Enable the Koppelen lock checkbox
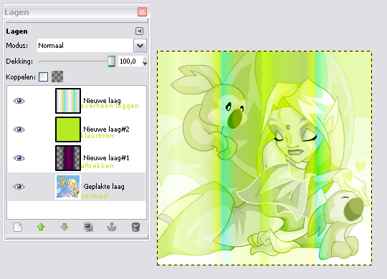387x279 pixels. 44,77
